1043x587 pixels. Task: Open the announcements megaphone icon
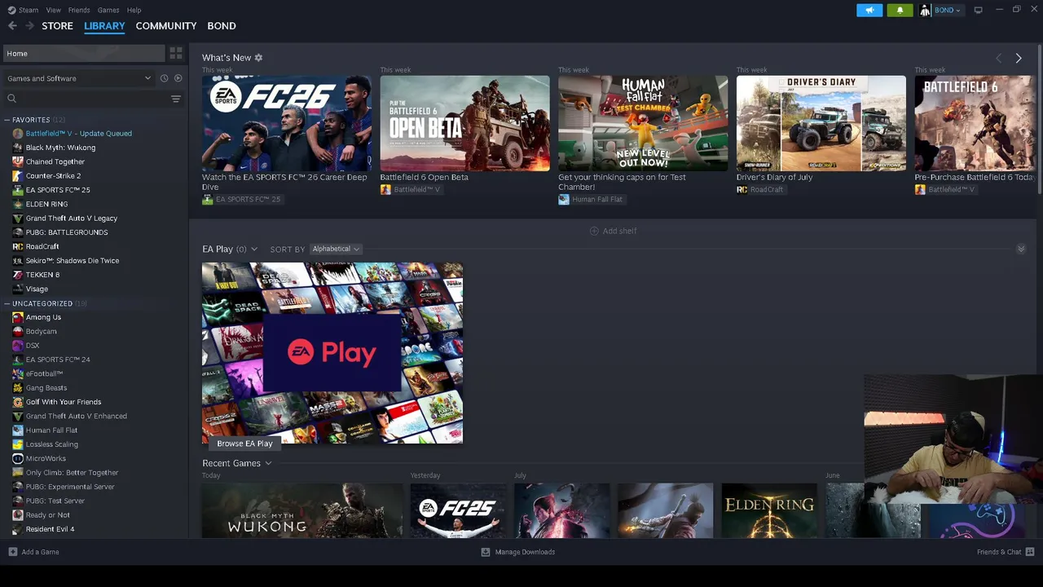tap(869, 10)
